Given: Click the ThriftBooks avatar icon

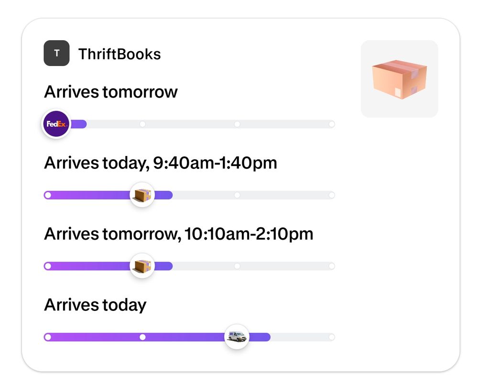Looking at the screenshot, I should [56, 53].
